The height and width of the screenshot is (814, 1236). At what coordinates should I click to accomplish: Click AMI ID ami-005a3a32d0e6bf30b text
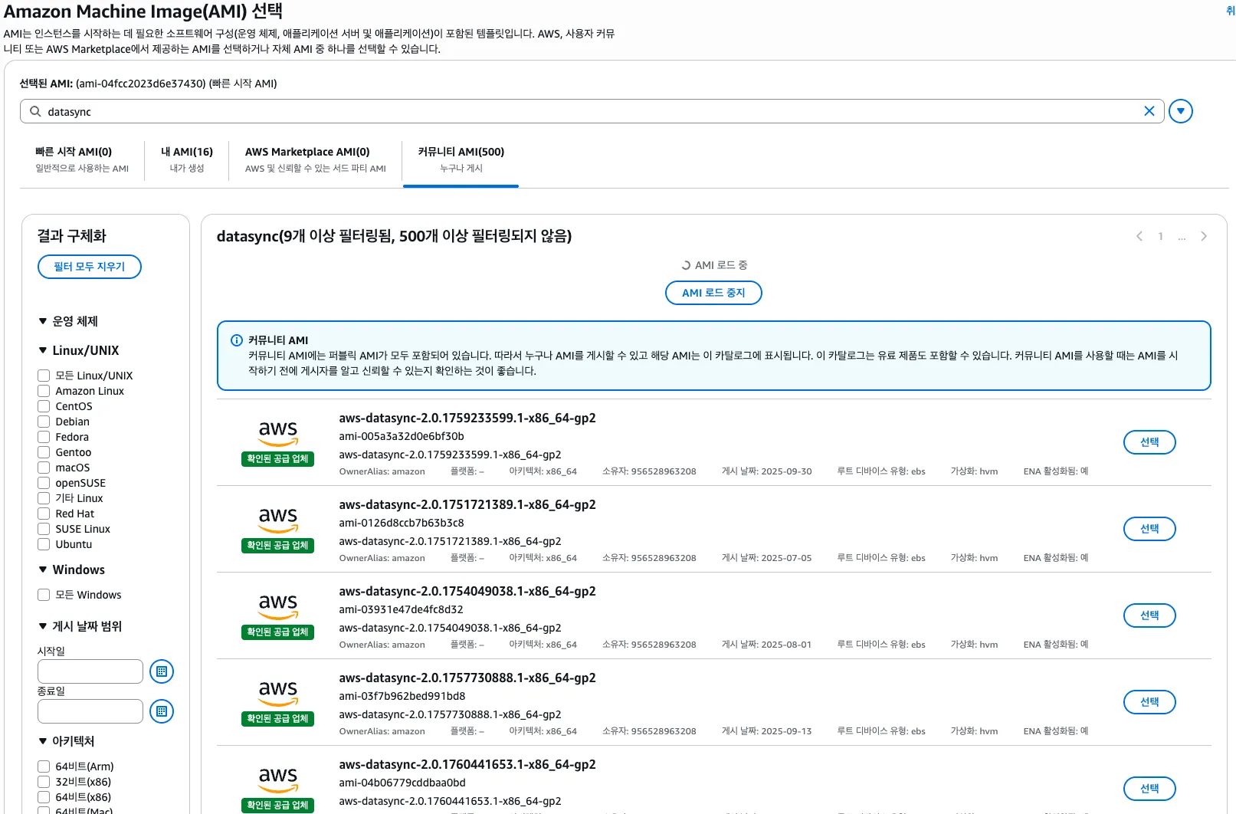(402, 436)
